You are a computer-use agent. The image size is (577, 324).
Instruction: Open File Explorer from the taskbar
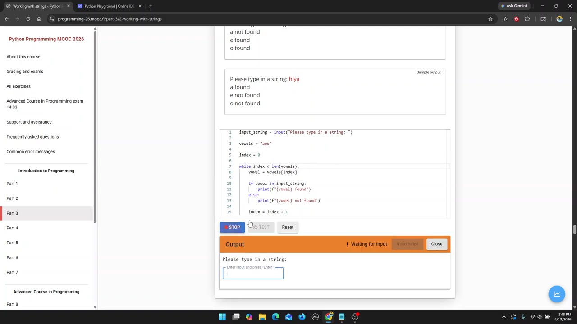click(262, 317)
